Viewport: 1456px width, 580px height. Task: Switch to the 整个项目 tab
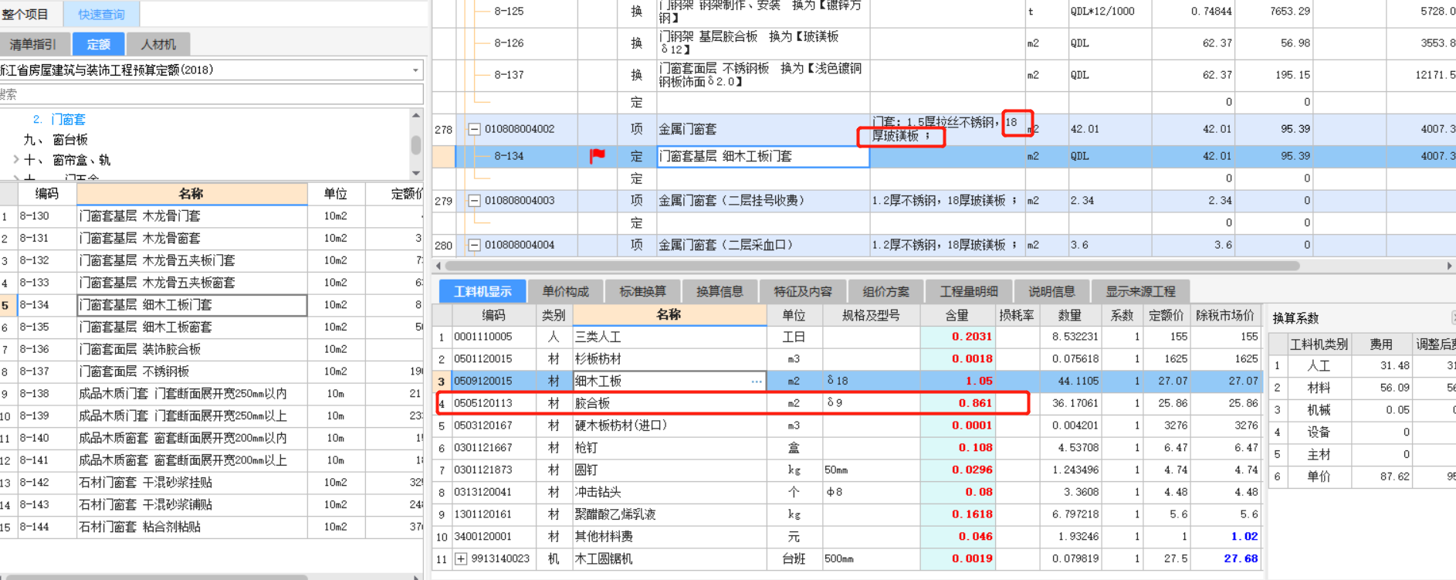click(x=27, y=14)
